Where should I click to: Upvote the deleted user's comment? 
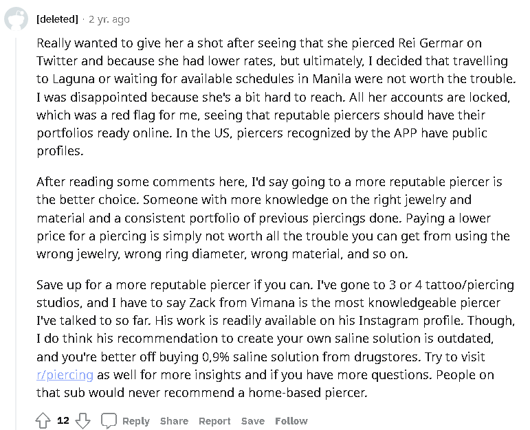pos(43,421)
